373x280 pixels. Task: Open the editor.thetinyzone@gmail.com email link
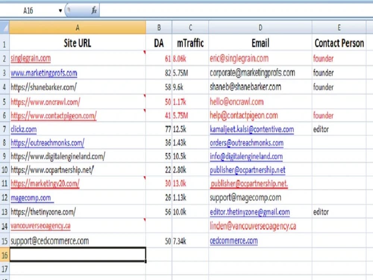pyautogui.click(x=250, y=212)
